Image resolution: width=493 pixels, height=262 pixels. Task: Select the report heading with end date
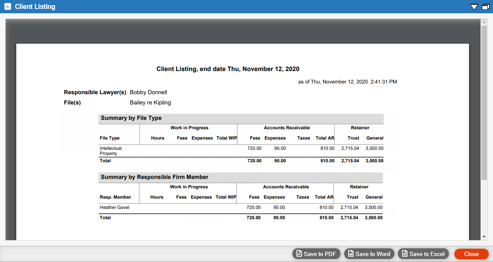[x=228, y=69]
